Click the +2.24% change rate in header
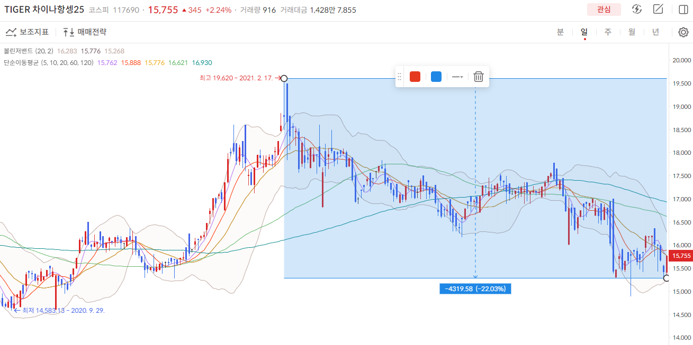The height and width of the screenshot is (345, 693). point(218,10)
